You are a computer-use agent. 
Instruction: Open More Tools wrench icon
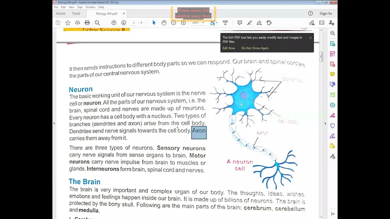(x=332, y=156)
